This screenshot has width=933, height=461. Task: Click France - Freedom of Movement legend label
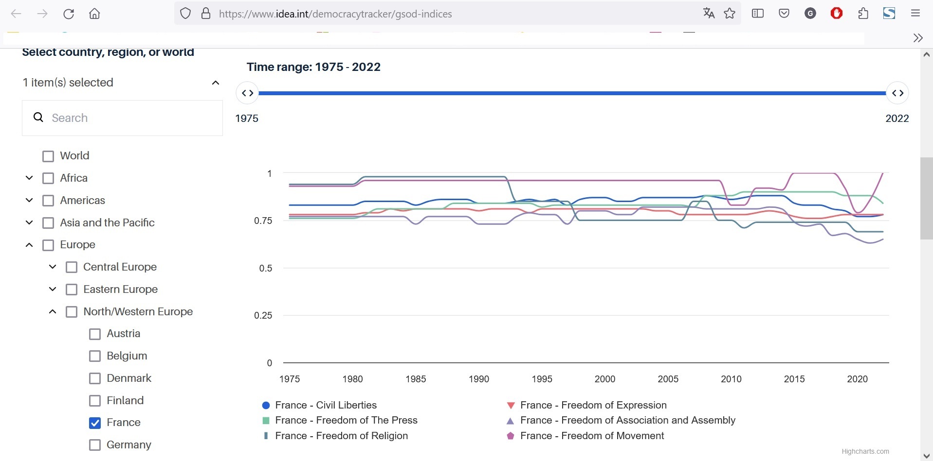coord(592,436)
